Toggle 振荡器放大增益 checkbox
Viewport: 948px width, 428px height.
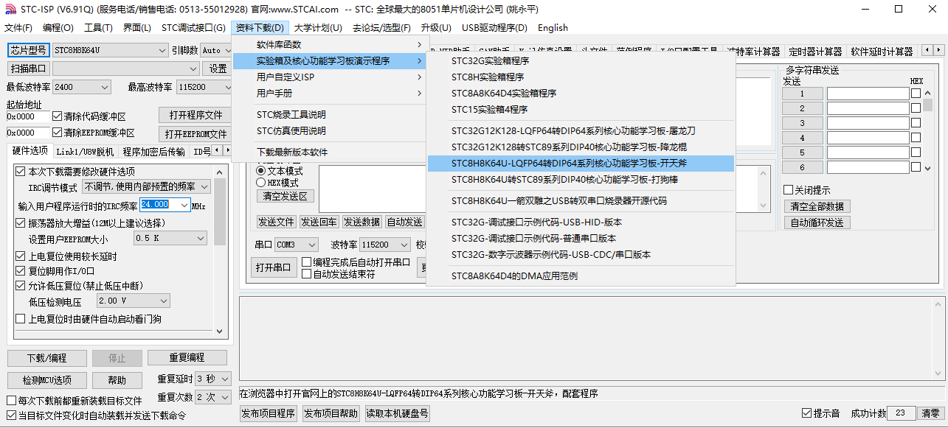point(21,223)
